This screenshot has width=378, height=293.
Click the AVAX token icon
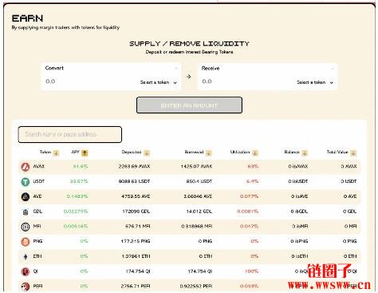26,167
